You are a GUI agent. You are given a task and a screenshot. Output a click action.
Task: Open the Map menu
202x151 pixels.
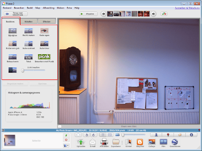tap(38, 8)
